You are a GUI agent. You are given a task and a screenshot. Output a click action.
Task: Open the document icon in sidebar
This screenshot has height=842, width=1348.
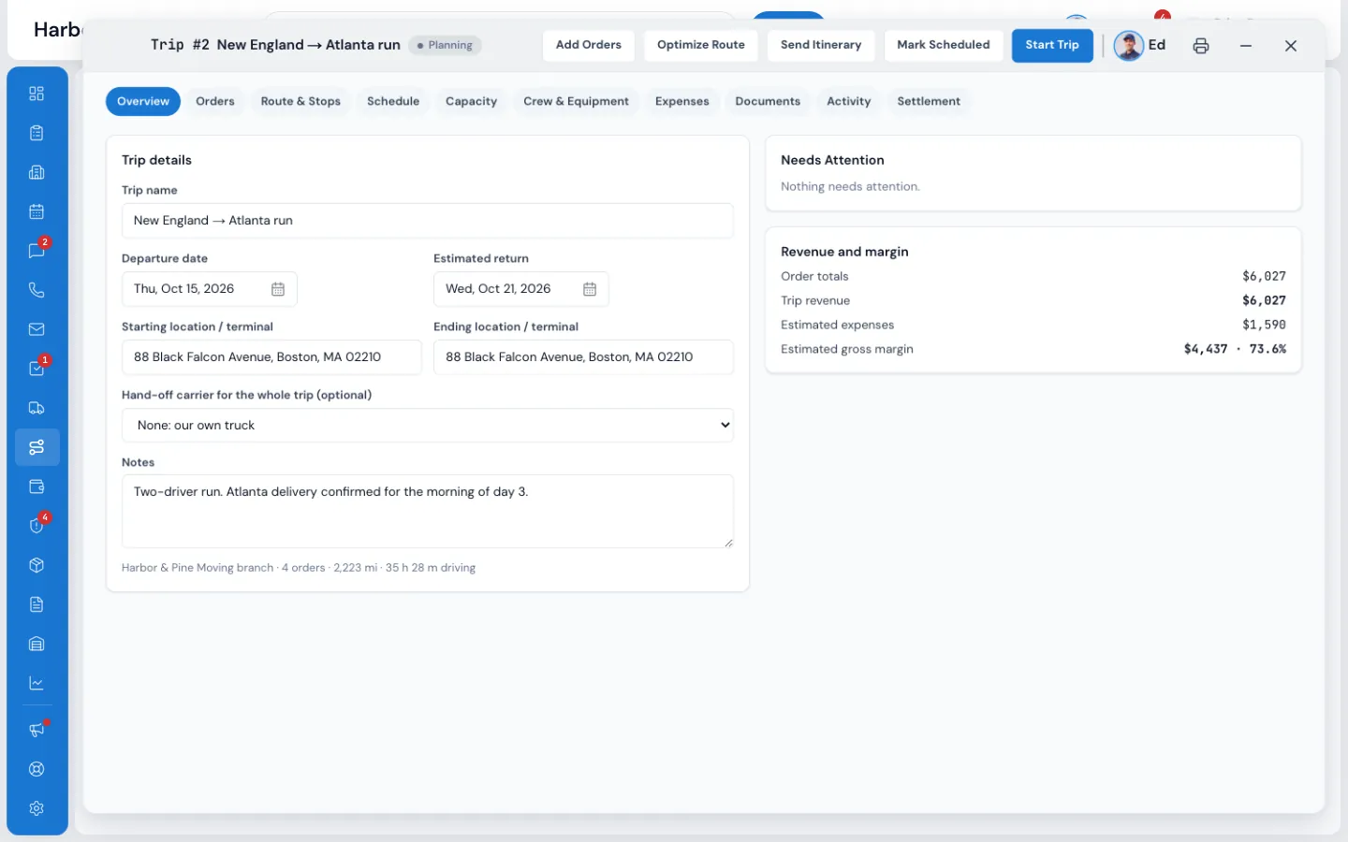(37, 604)
